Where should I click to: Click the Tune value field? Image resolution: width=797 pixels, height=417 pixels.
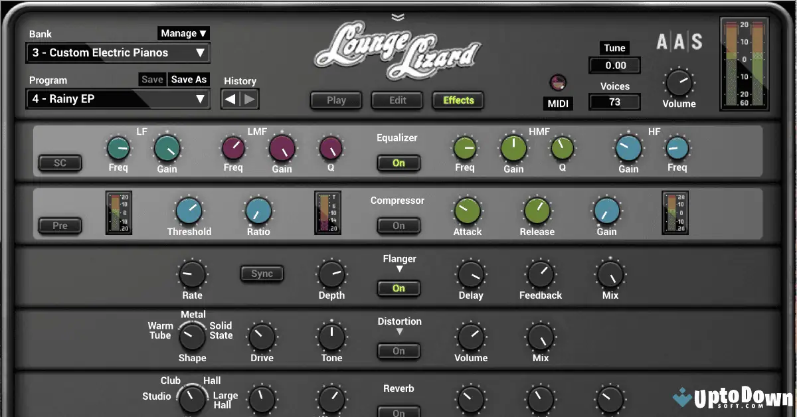coord(614,66)
